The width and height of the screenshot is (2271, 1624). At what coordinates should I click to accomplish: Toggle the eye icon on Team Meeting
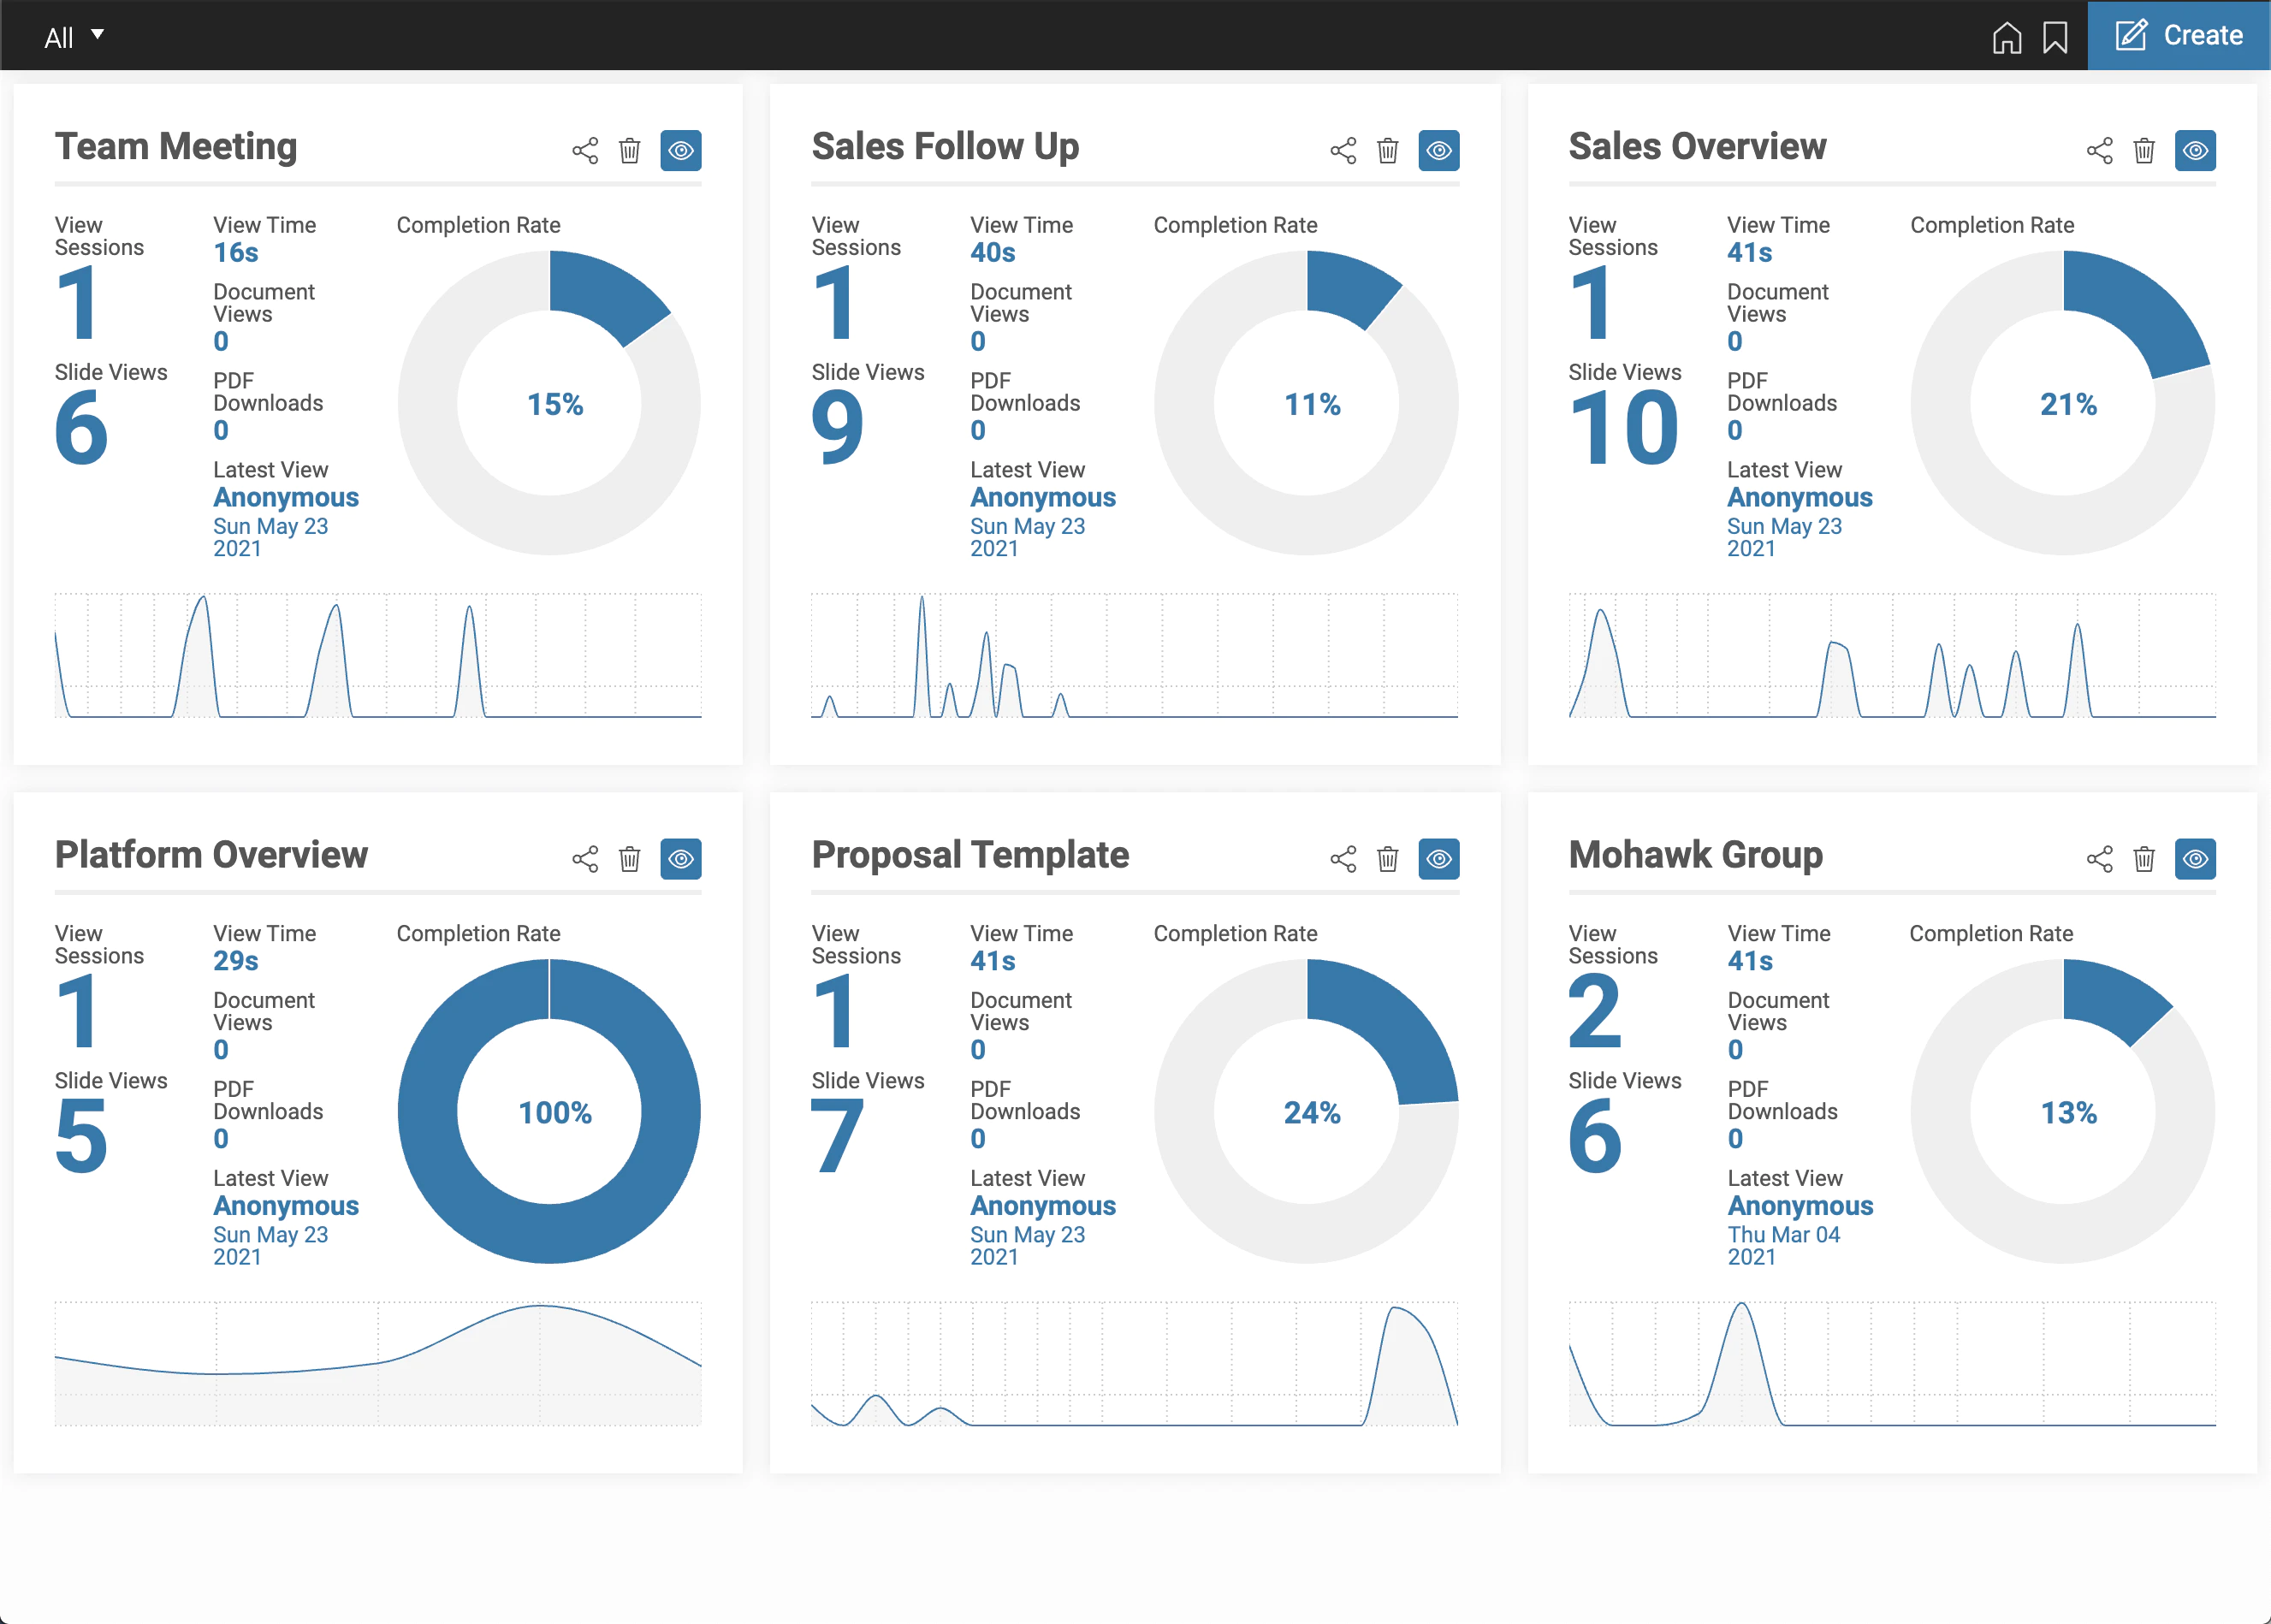681,151
